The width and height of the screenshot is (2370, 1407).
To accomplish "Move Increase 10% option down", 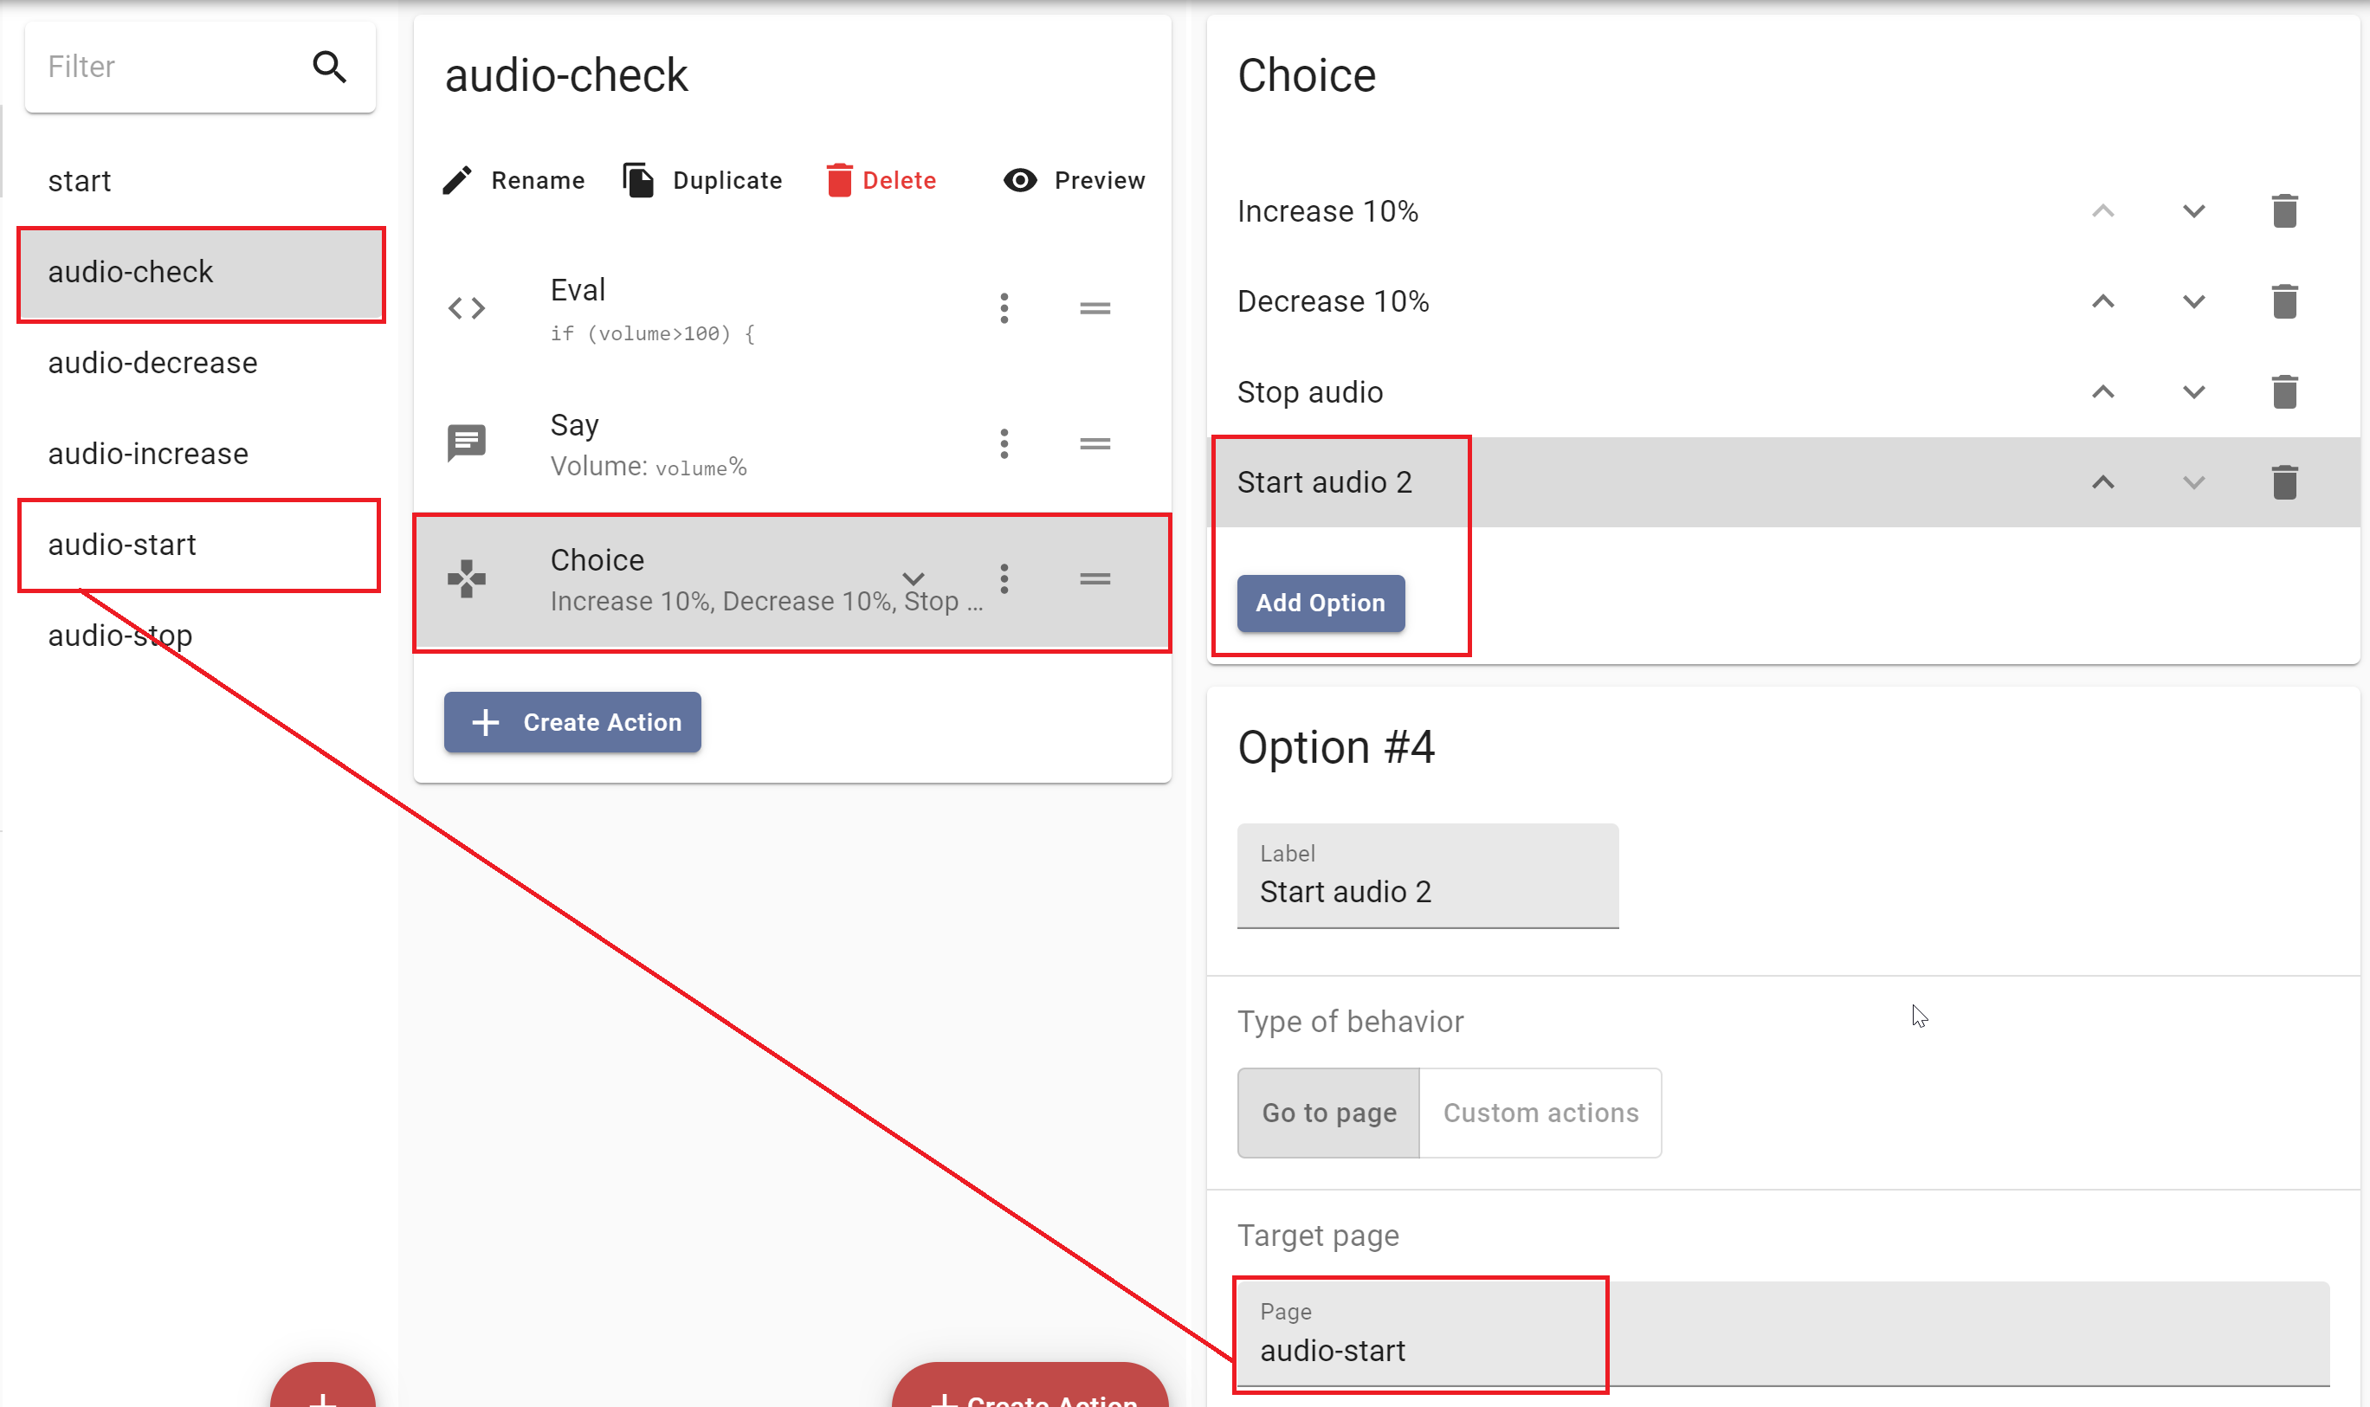I will coord(2193,210).
